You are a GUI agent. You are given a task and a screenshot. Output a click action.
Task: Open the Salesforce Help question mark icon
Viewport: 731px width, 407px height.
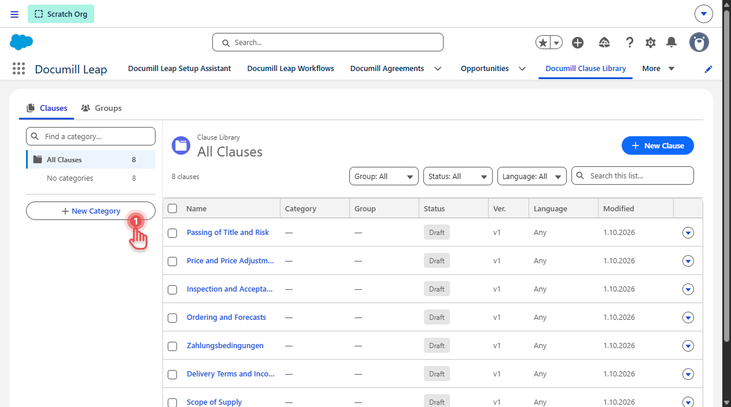pos(630,42)
